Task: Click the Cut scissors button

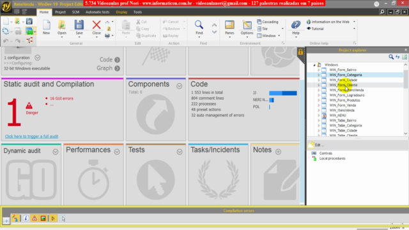Action: click(142, 22)
